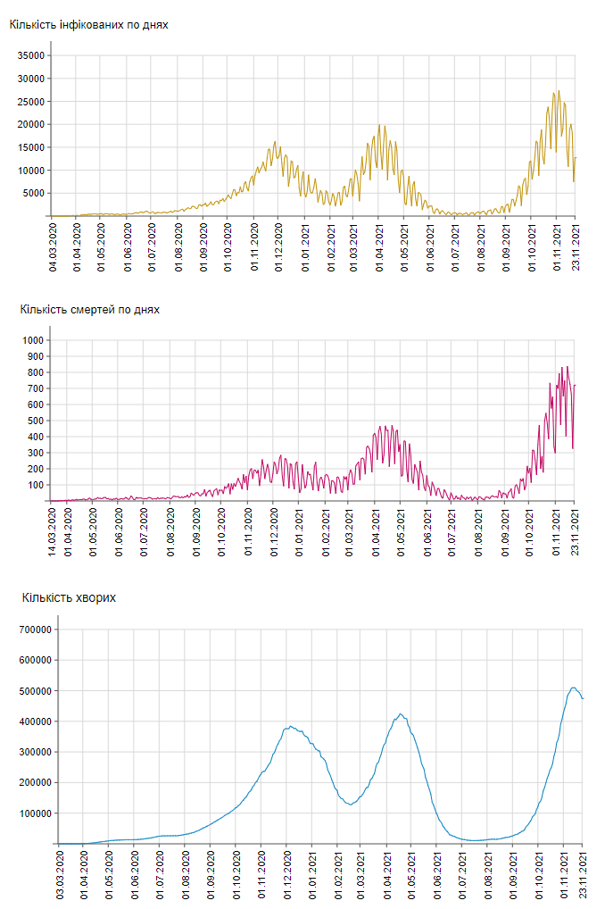
Task: Select the 30000 y-axis label
Action: [x=31, y=79]
